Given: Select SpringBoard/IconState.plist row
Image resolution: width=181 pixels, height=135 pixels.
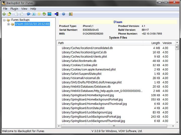Looking at the screenshot, I should pyautogui.click(x=116, y=108).
